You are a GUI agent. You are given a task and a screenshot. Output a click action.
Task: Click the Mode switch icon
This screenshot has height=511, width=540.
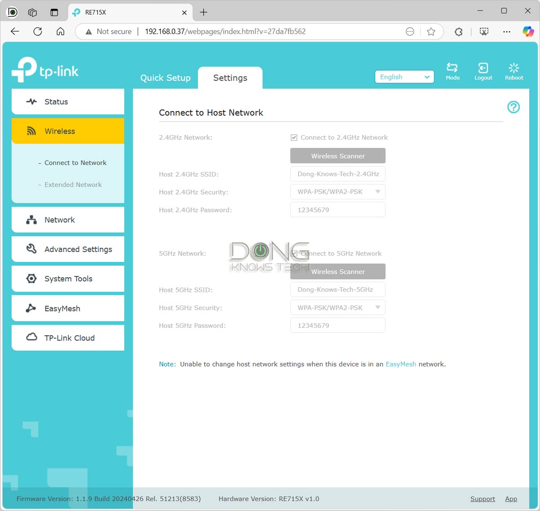(453, 68)
